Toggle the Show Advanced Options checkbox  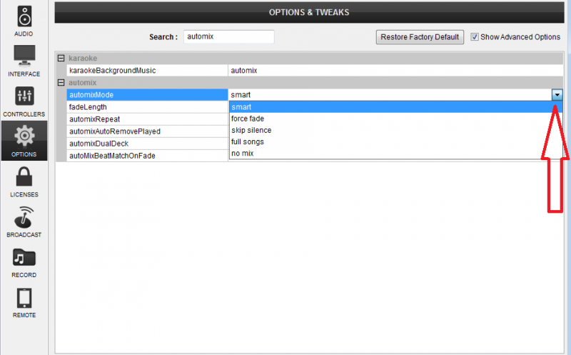(475, 37)
